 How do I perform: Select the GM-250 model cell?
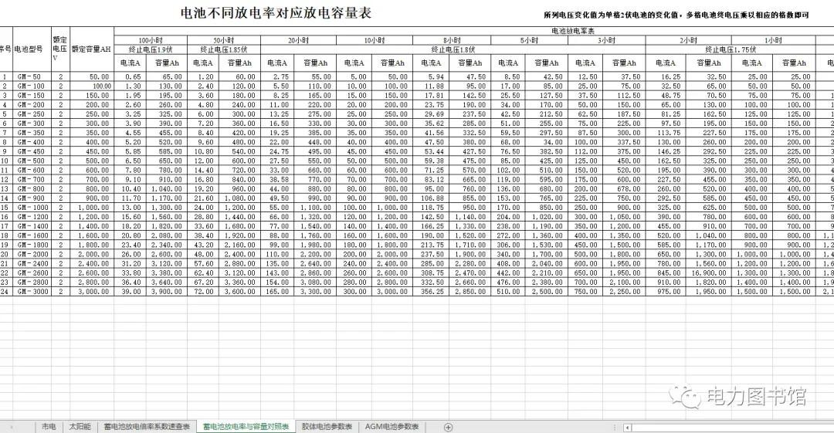tap(32, 113)
